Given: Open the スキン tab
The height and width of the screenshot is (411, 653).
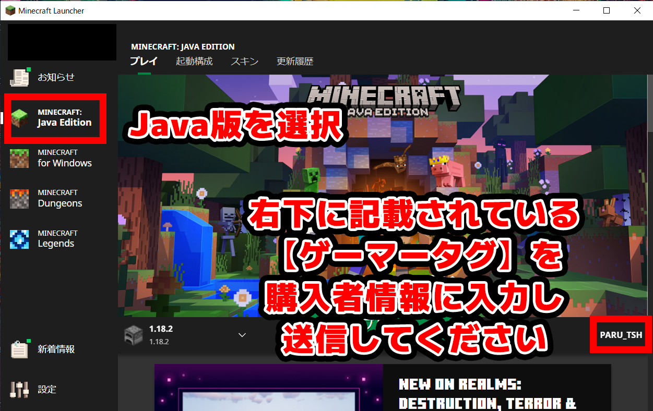Looking at the screenshot, I should [245, 61].
